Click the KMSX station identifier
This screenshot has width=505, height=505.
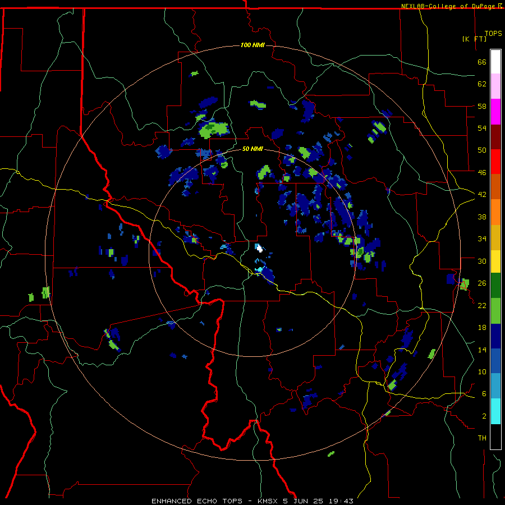pyautogui.click(x=267, y=501)
